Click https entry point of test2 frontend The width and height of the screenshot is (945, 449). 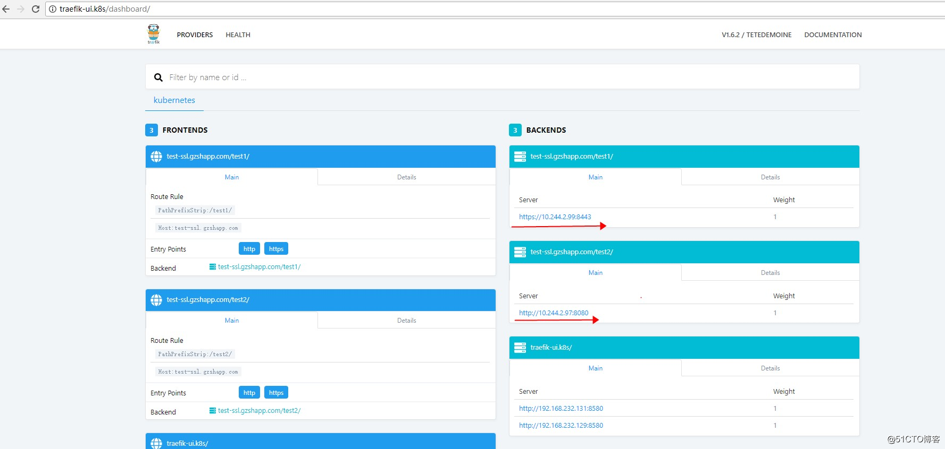point(276,393)
